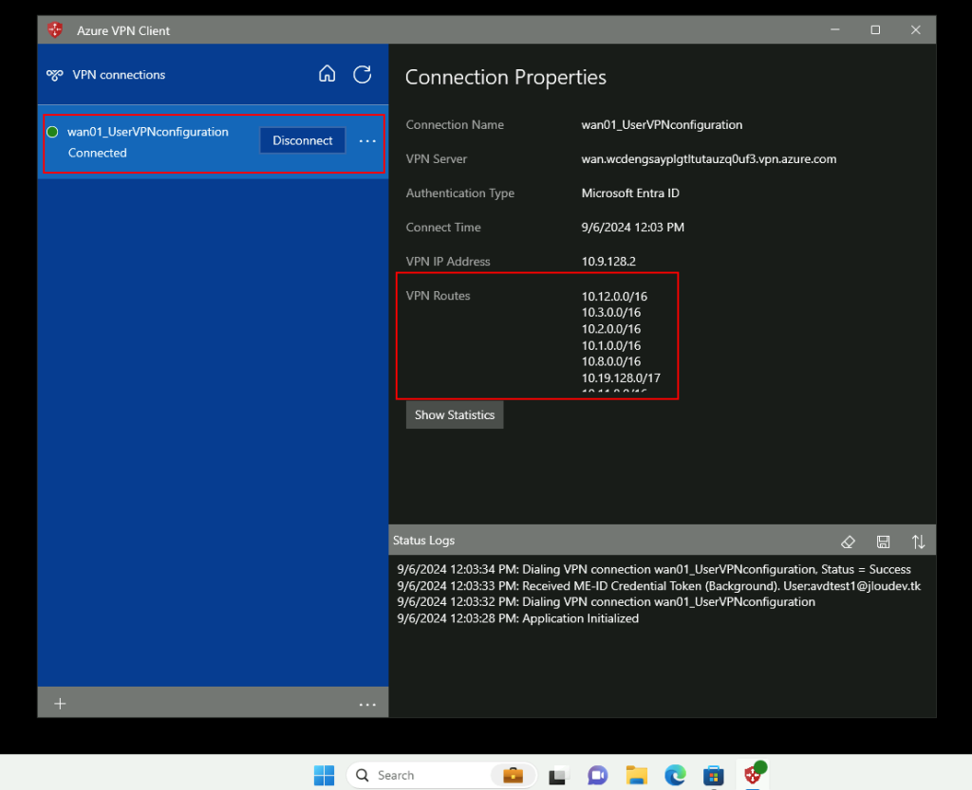The image size is (972, 790).
Task: Click the Connected status text
Action: pos(98,153)
